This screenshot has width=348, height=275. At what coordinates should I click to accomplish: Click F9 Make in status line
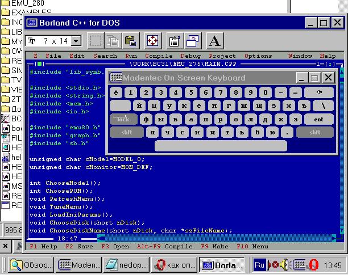(214, 247)
